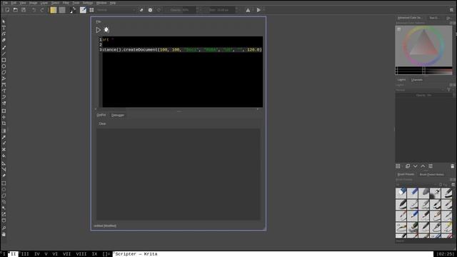Viewport: 457px width, 257px height.
Task: Switch to Brush Preset History tab
Action: point(431,174)
